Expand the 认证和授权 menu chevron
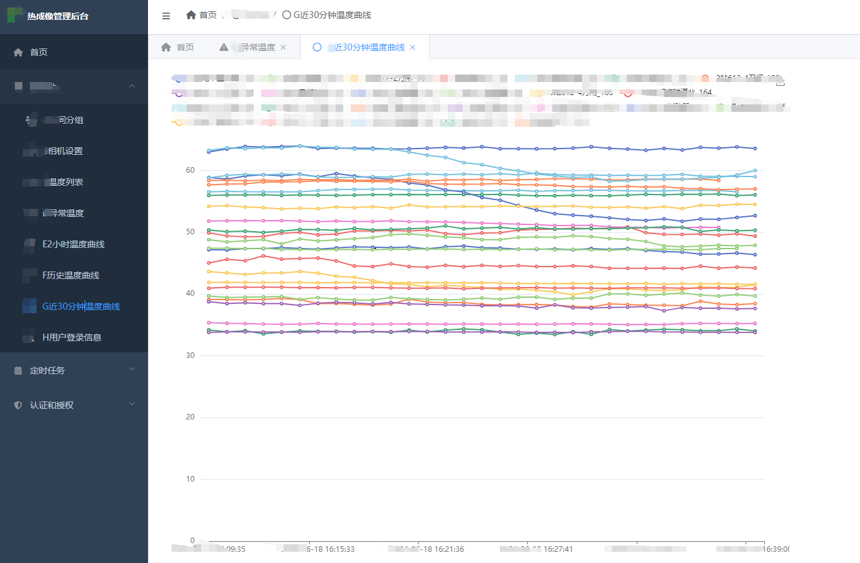Image resolution: width=860 pixels, height=563 pixels. click(132, 404)
